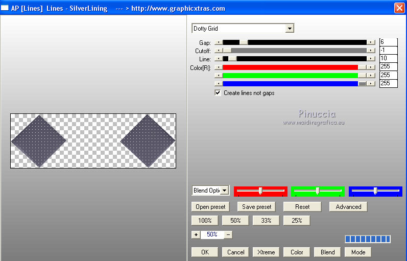This screenshot has width=407, height=261.
Task: Zoom in with the plus button
Action: click(x=196, y=235)
